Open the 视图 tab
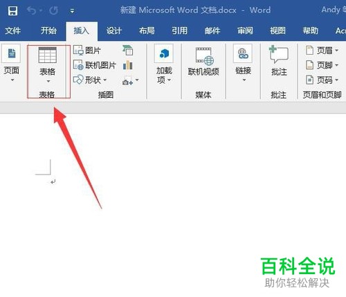This screenshot has height=297, width=346. pos(278,30)
